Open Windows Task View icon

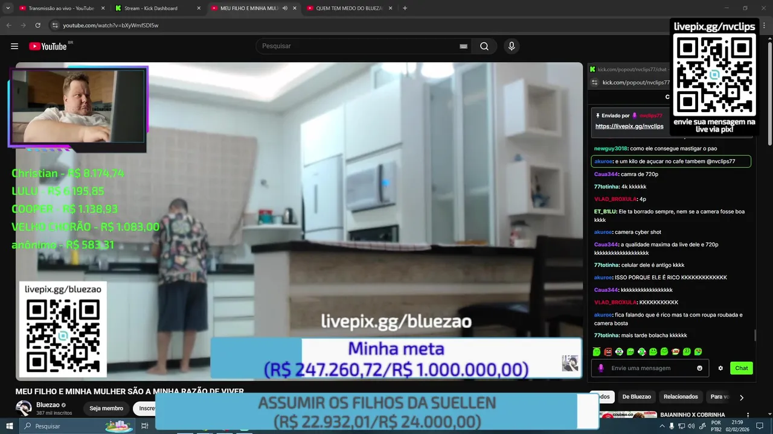click(x=145, y=426)
